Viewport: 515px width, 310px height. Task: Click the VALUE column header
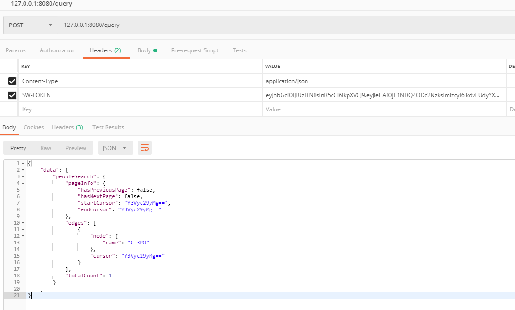pos(273,67)
